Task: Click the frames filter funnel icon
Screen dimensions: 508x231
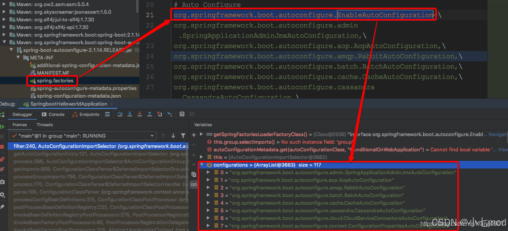Action: click(x=183, y=136)
